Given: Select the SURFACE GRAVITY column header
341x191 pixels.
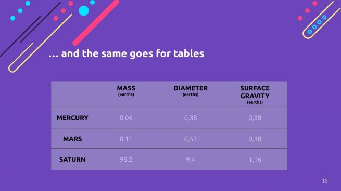Looking at the screenshot, I should pyautogui.click(x=255, y=94).
